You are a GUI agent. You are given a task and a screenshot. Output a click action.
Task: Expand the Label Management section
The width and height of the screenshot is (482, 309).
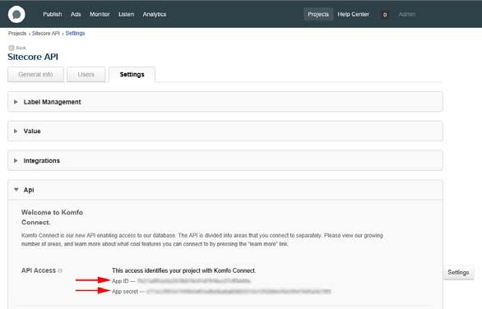[225, 102]
